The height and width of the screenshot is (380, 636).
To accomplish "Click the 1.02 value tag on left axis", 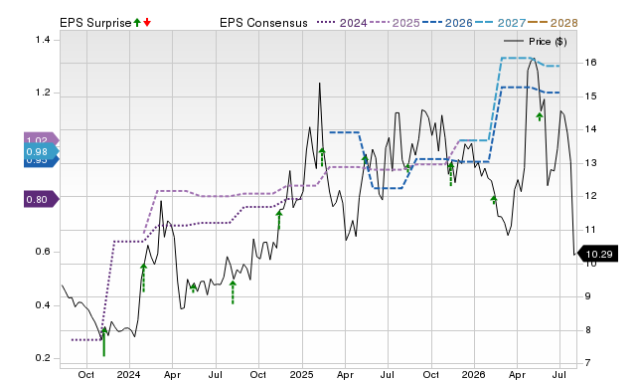I will click(42, 138).
